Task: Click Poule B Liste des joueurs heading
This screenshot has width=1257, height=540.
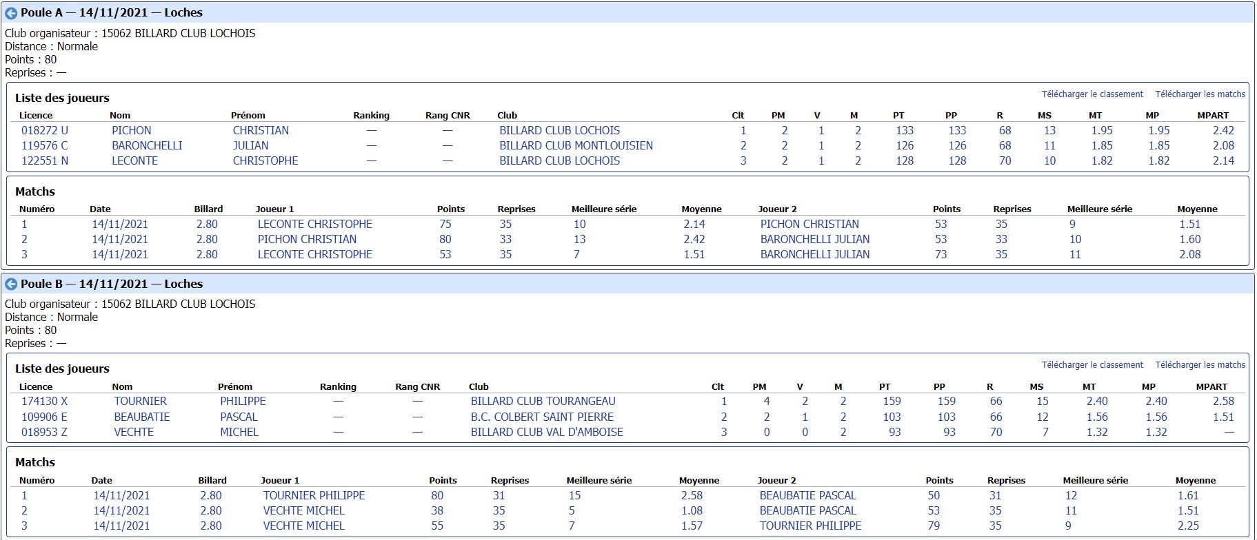Action: tap(62, 369)
